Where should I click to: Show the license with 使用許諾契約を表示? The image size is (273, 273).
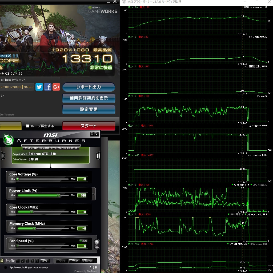click(89, 98)
